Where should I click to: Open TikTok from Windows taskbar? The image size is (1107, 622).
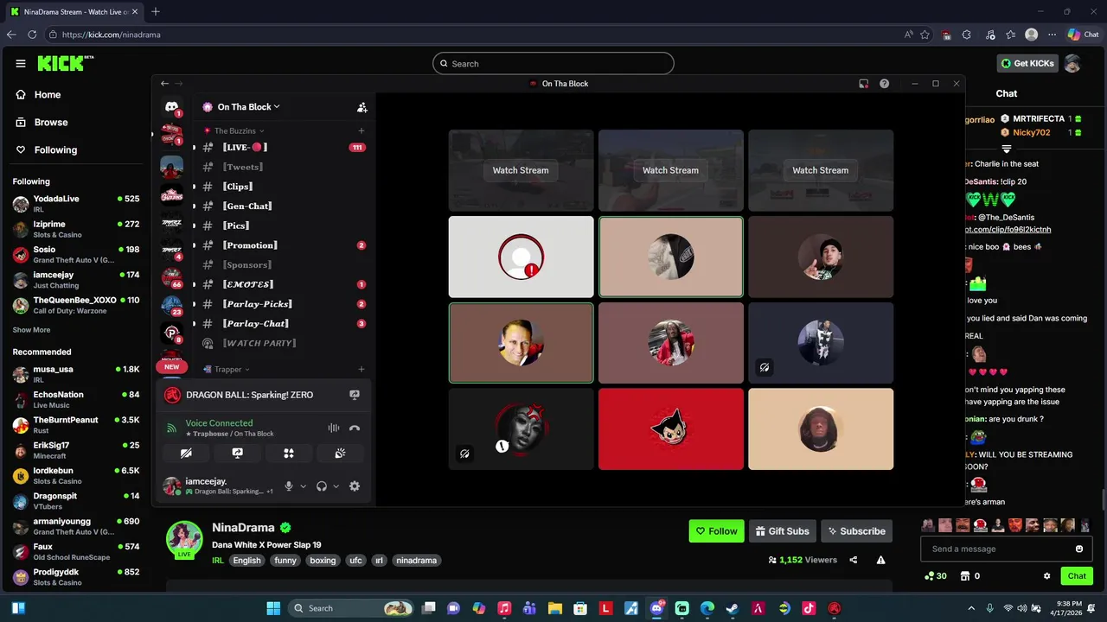pyautogui.click(x=809, y=608)
